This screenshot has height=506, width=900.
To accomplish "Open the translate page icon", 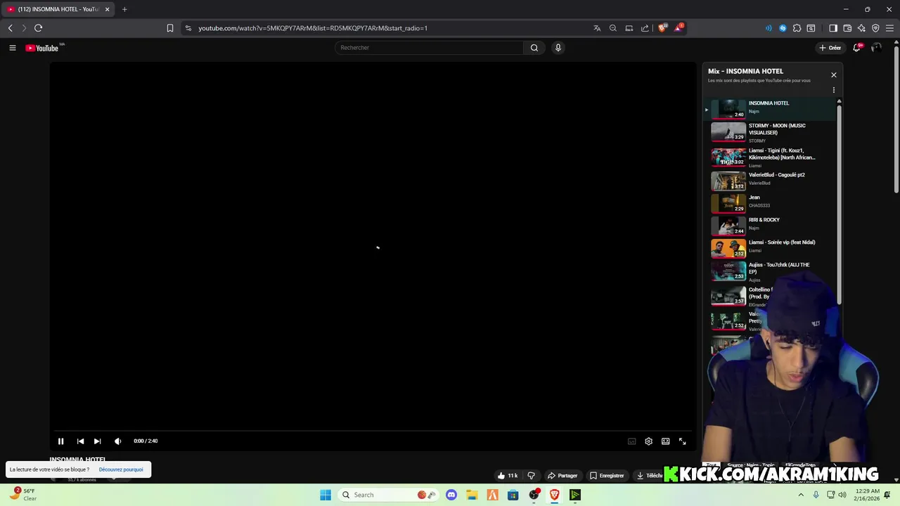I will (x=597, y=28).
